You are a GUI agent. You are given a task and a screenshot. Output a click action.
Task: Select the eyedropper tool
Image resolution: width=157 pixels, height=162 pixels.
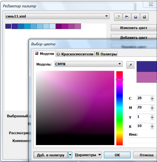click(130, 65)
